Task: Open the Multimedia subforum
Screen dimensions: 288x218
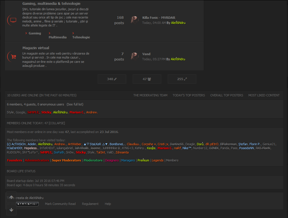Action: click(58, 37)
